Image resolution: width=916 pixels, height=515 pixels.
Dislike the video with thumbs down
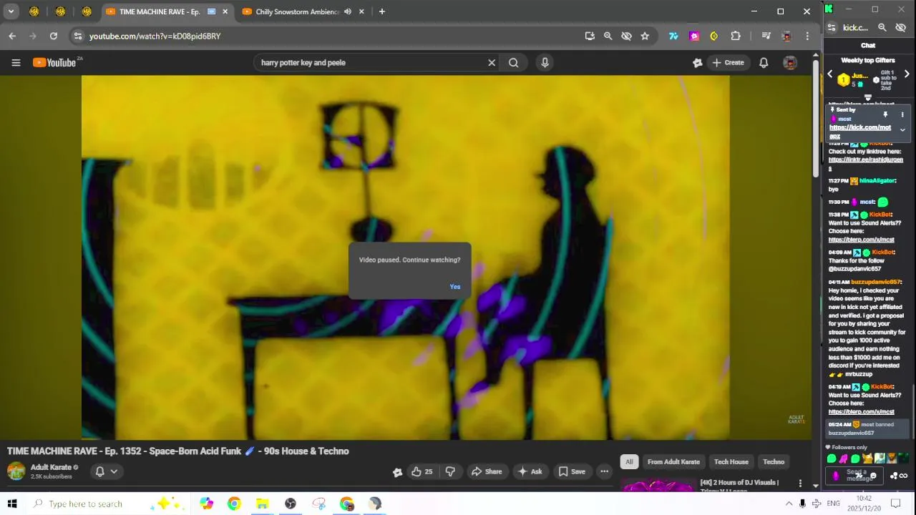tap(450, 471)
